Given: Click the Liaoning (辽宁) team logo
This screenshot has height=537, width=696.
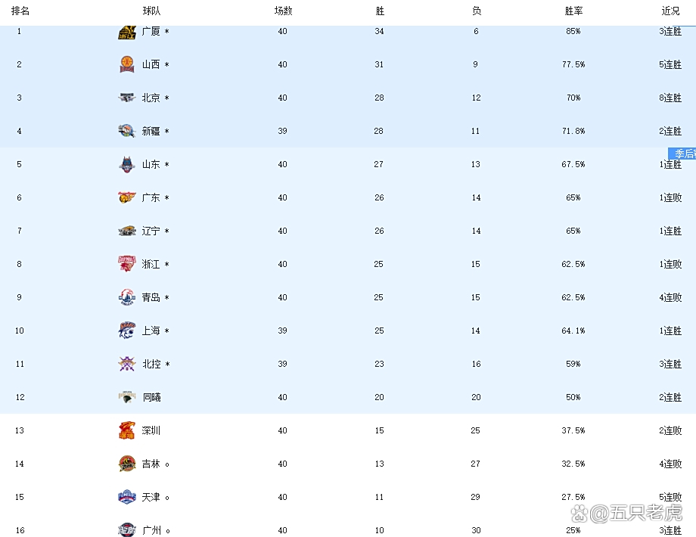Looking at the screenshot, I should 126,231.
